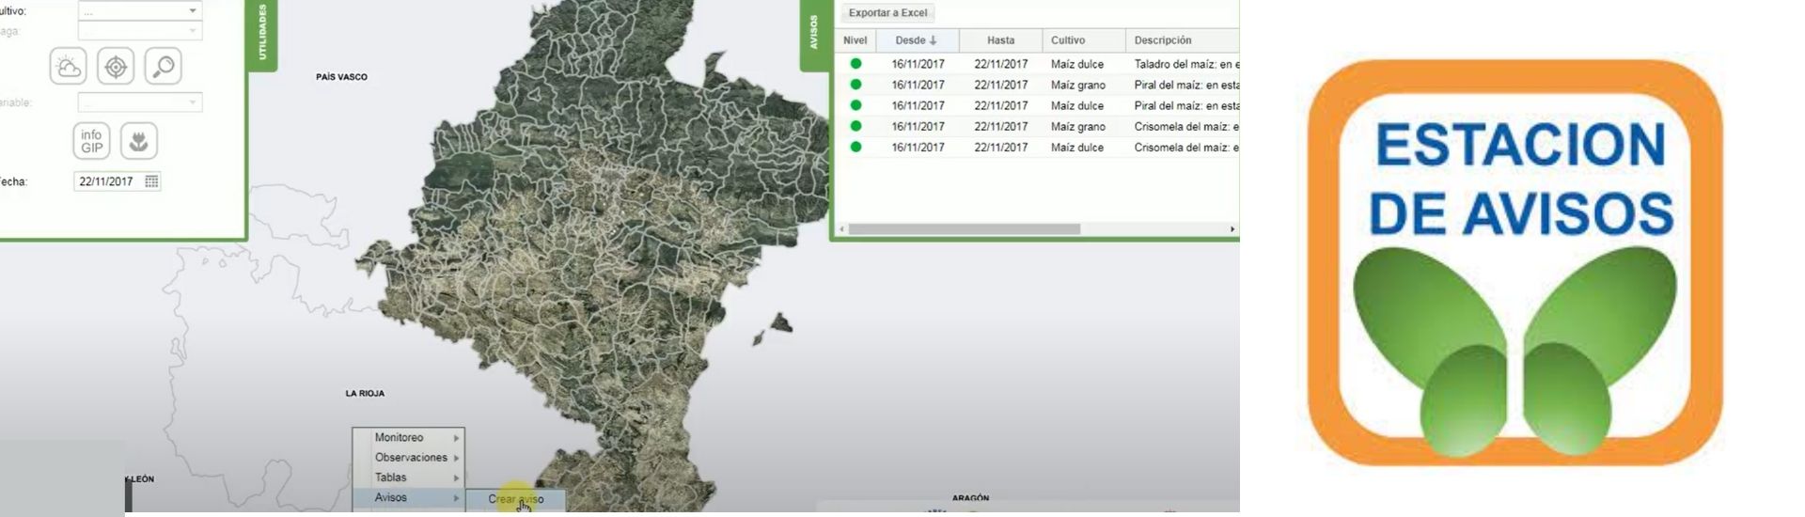Click the tulip flower icon button
Viewport: 1805px width, 517px height.
point(138,141)
